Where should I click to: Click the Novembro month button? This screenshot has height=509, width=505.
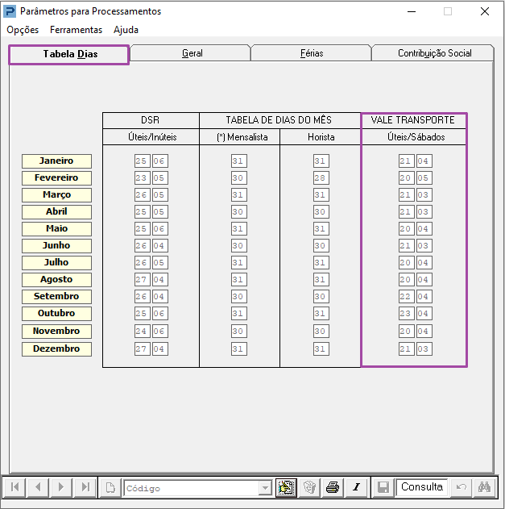pyautogui.click(x=56, y=331)
